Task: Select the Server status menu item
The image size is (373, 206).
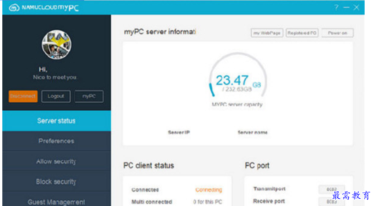Action: click(57, 121)
